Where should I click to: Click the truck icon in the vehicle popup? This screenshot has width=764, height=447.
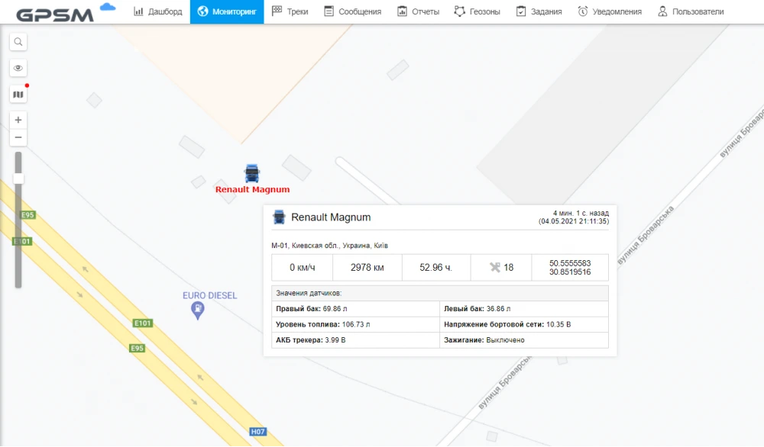[278, 217]
